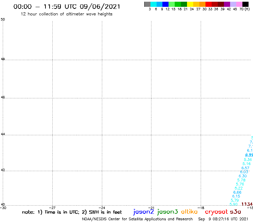Click the latitude axis label 46
The width and height of the screenshot is (253, 222).
pyautogui.click(x=3, y=97)
